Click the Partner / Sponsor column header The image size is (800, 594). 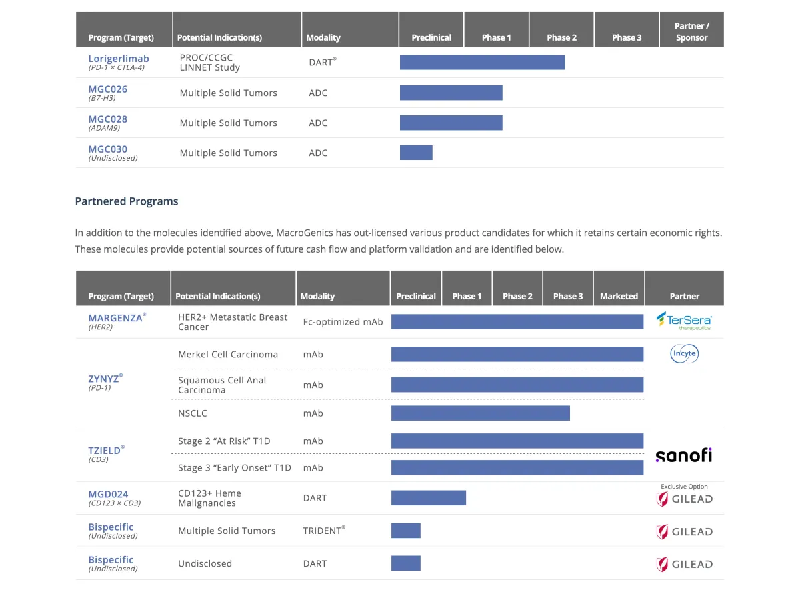(691, 31)
